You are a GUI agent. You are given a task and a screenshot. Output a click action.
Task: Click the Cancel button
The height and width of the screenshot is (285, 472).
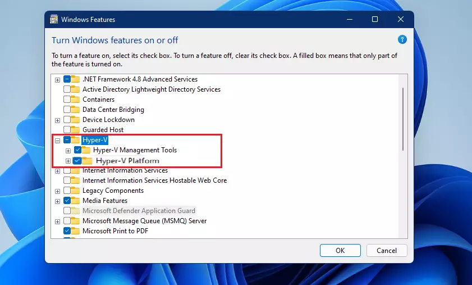[387, 251]
